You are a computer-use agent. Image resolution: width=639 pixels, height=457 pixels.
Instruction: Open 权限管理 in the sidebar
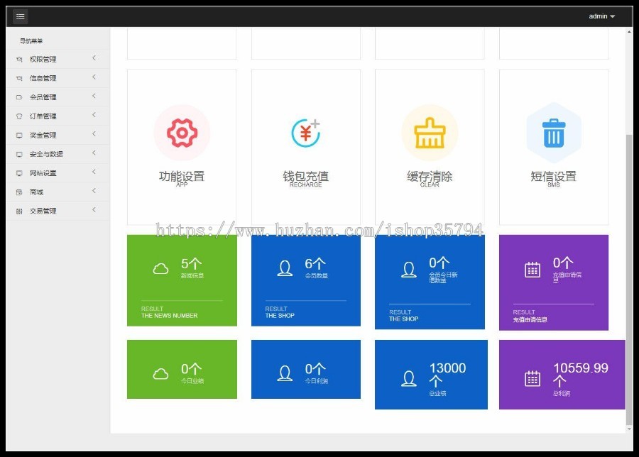coord(58,59)
